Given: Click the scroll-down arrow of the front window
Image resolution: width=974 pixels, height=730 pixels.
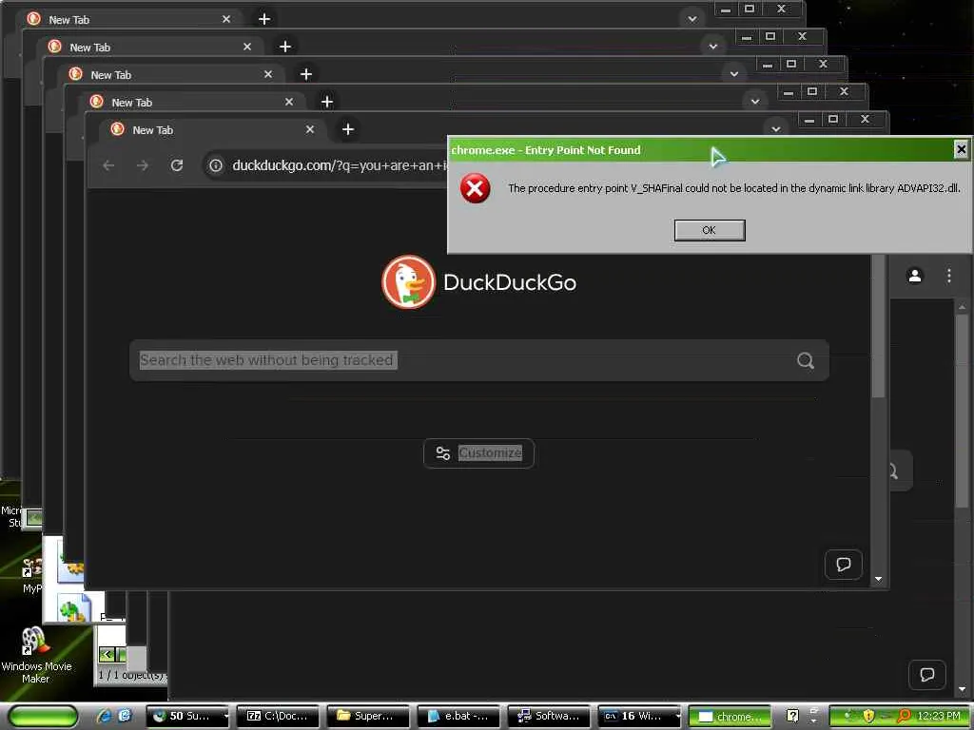Looking at the screenshot, I should (878, 579).
